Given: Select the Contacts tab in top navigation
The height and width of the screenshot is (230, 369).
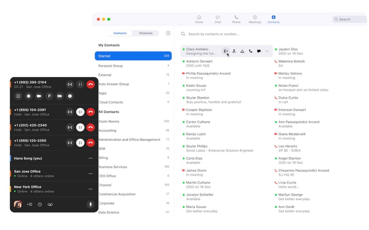Looking at the screenshot, I should pos(273,19).
